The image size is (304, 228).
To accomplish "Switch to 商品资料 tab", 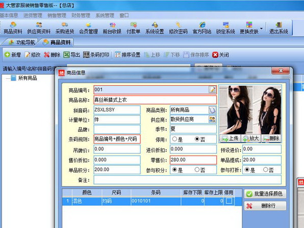I will (x=57, y=42).
